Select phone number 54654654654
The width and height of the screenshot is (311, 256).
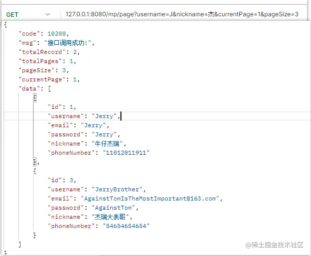pyautogui.click(x=126, y=226)
